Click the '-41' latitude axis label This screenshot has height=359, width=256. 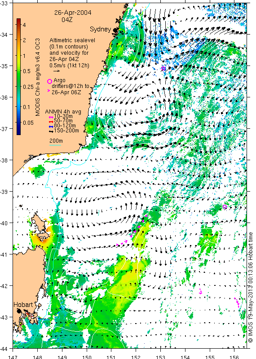4,254
